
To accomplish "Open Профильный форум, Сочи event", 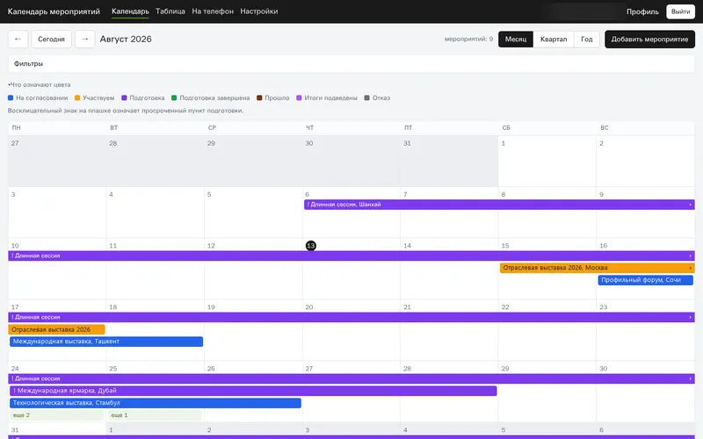I will click(645, 280).
